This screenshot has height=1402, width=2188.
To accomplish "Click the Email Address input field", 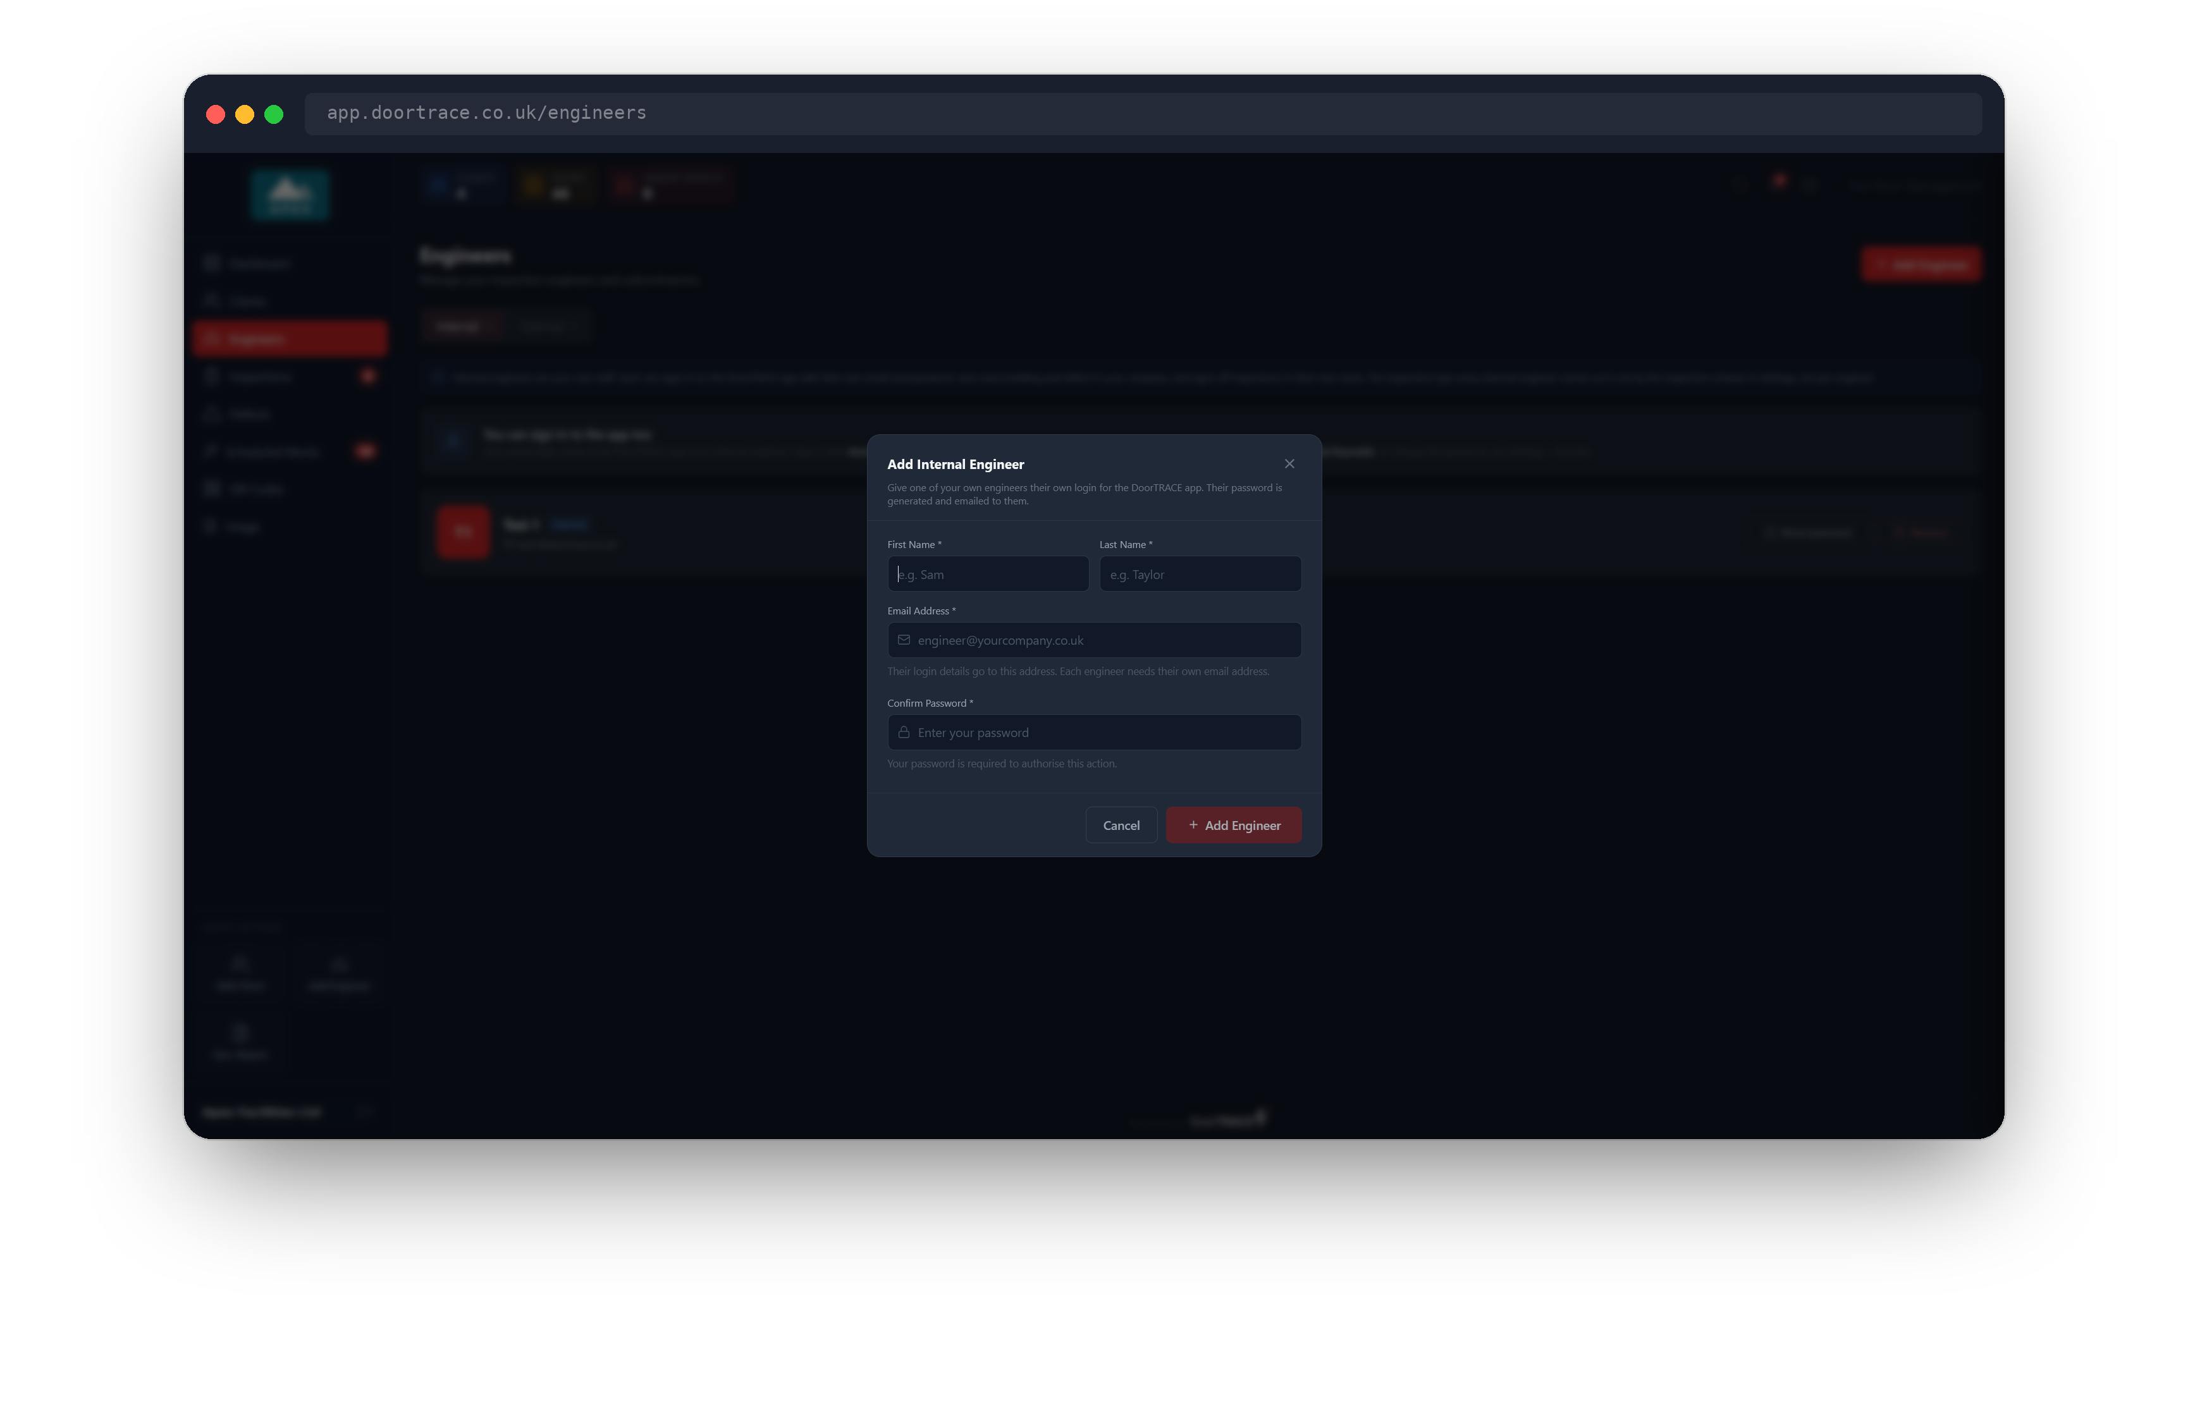I will (x=1093, y=640).
